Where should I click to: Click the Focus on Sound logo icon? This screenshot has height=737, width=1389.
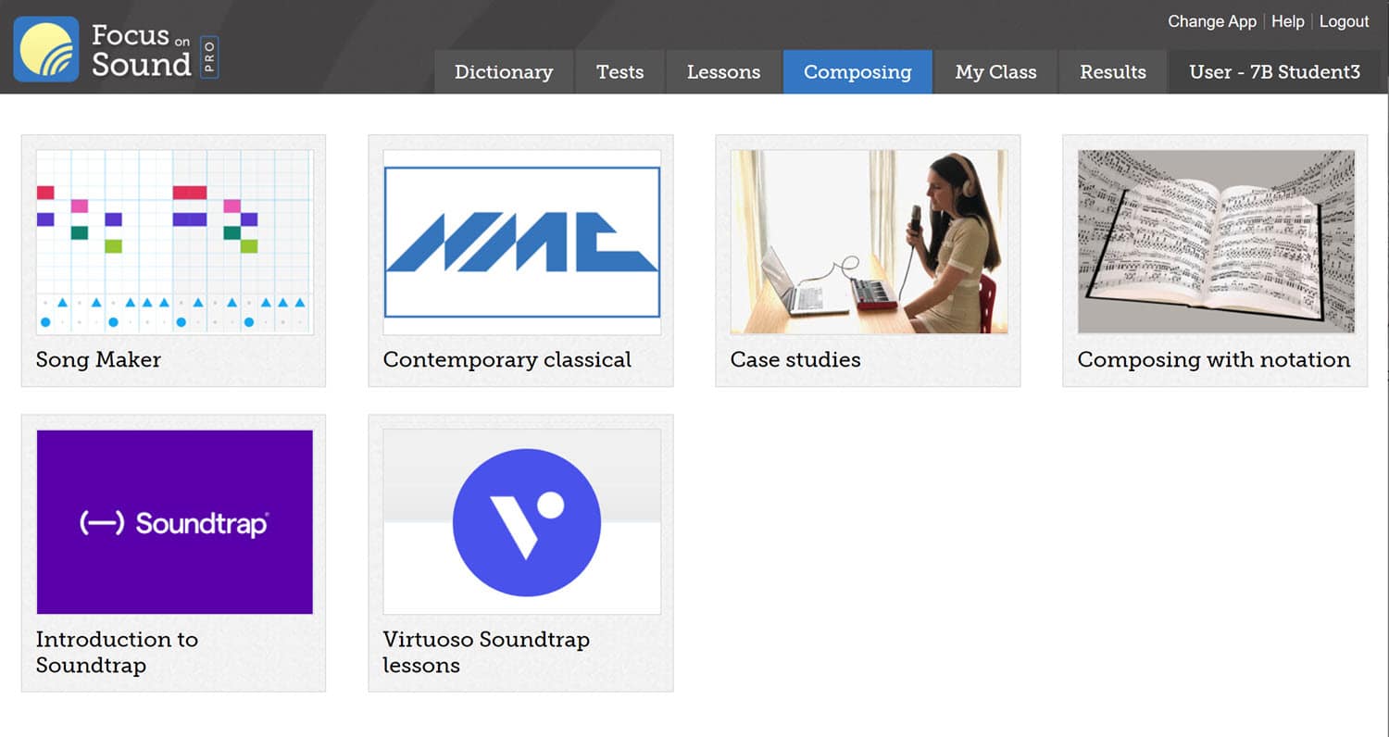click(46, 49)
